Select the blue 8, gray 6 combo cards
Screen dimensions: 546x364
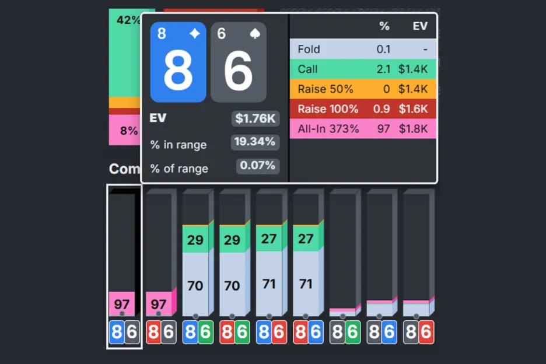click(124, 332)
